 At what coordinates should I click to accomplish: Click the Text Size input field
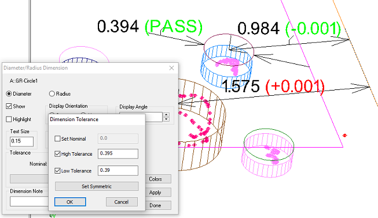[21, 141]
